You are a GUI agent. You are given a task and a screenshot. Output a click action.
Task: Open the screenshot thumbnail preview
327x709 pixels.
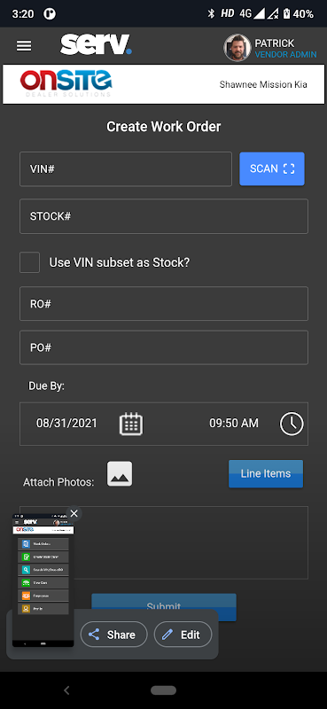[x=43, y=580]
